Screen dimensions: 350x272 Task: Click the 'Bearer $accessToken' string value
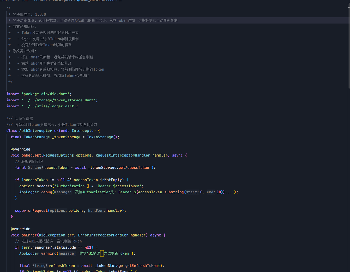(118, 186)
